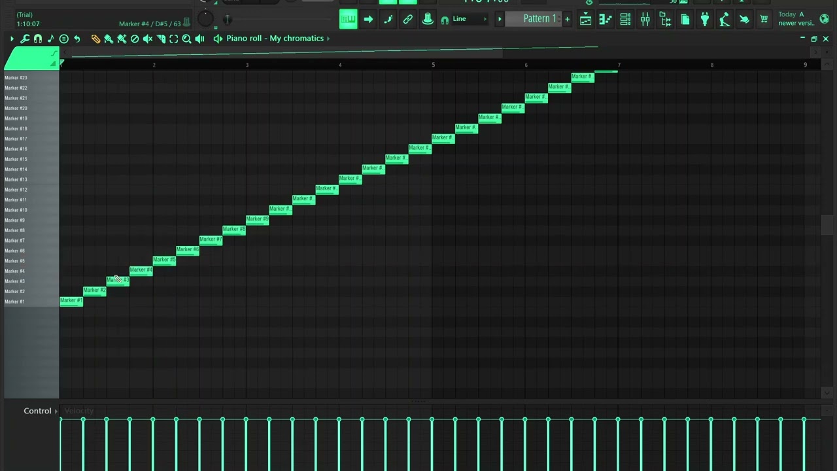Open the wrench tools menu

pyautogui.click(x=25, y=39)
